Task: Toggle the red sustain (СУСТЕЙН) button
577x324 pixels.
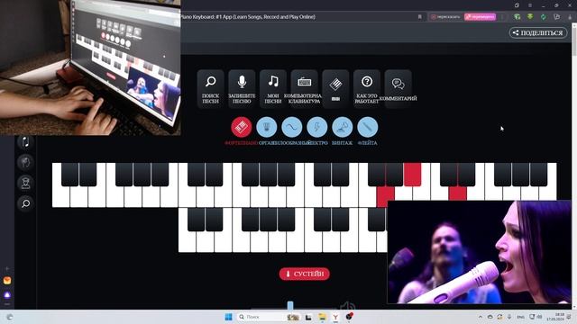Action: [x=305, y=274]
